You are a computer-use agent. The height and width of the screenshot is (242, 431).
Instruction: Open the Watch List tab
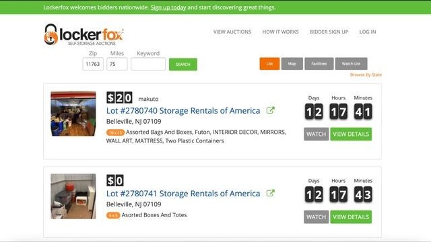tap(351, 64)
